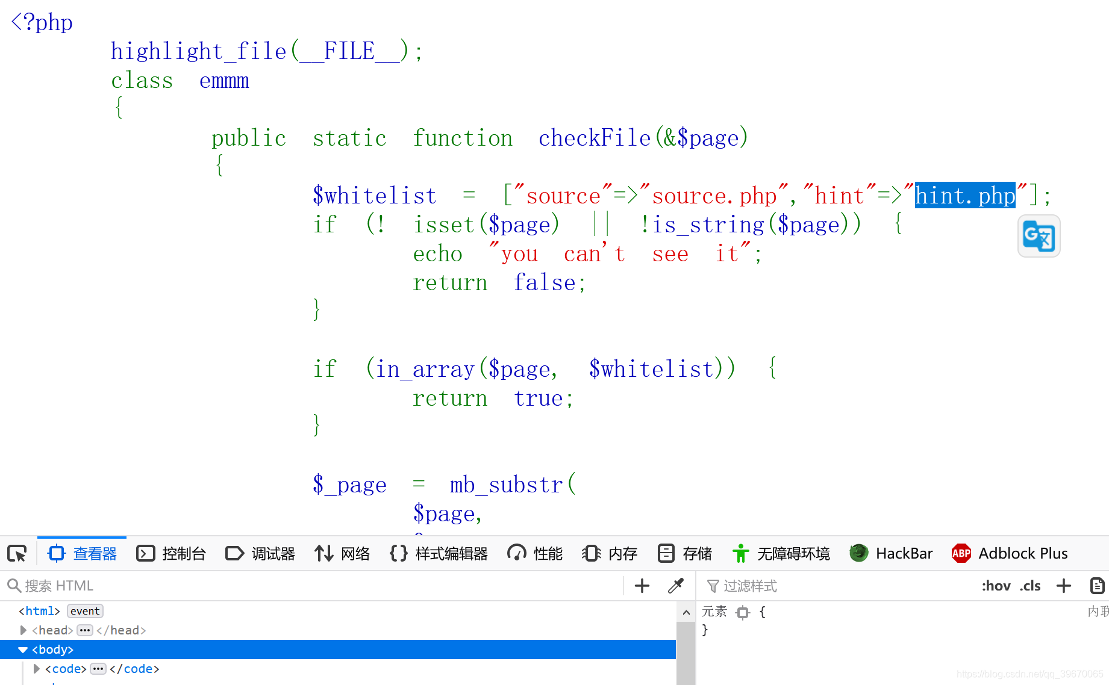Toggle the :hov pseudo-class panel
Screen dimensions: 1109x685
996,586
